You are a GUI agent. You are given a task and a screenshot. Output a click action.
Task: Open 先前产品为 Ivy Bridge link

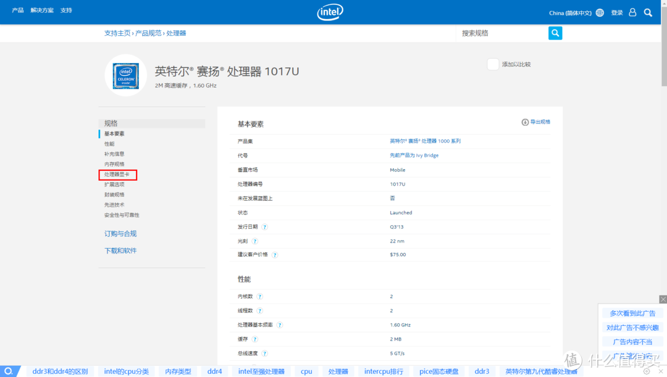coord(414,155)
